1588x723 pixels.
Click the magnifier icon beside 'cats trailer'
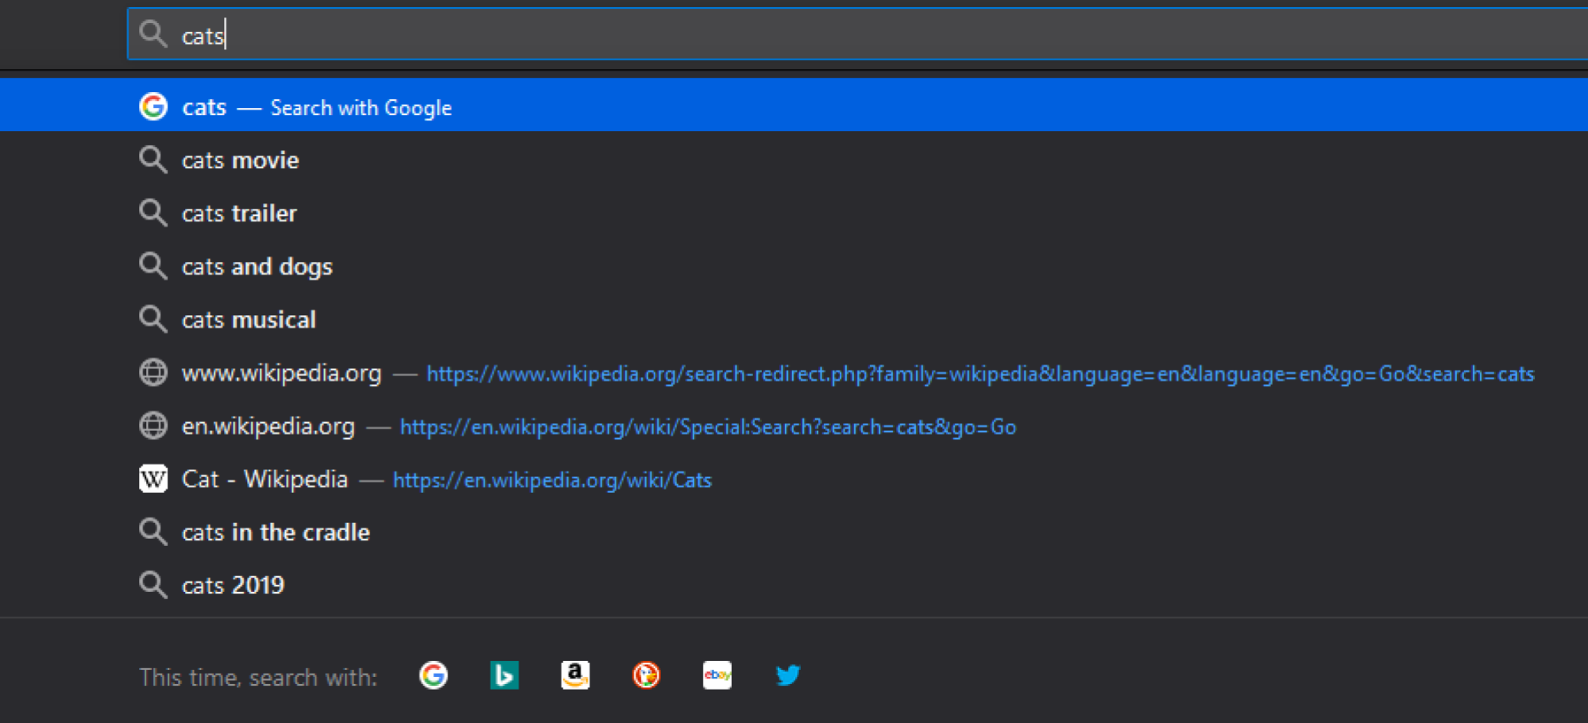click(153, 213)
